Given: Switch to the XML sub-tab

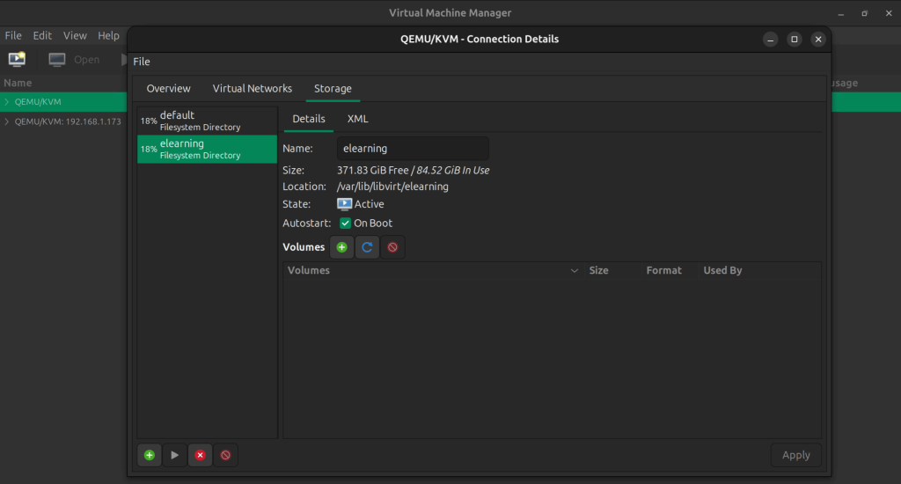Looking at the screenshot, I should click(x=357, y=119).
